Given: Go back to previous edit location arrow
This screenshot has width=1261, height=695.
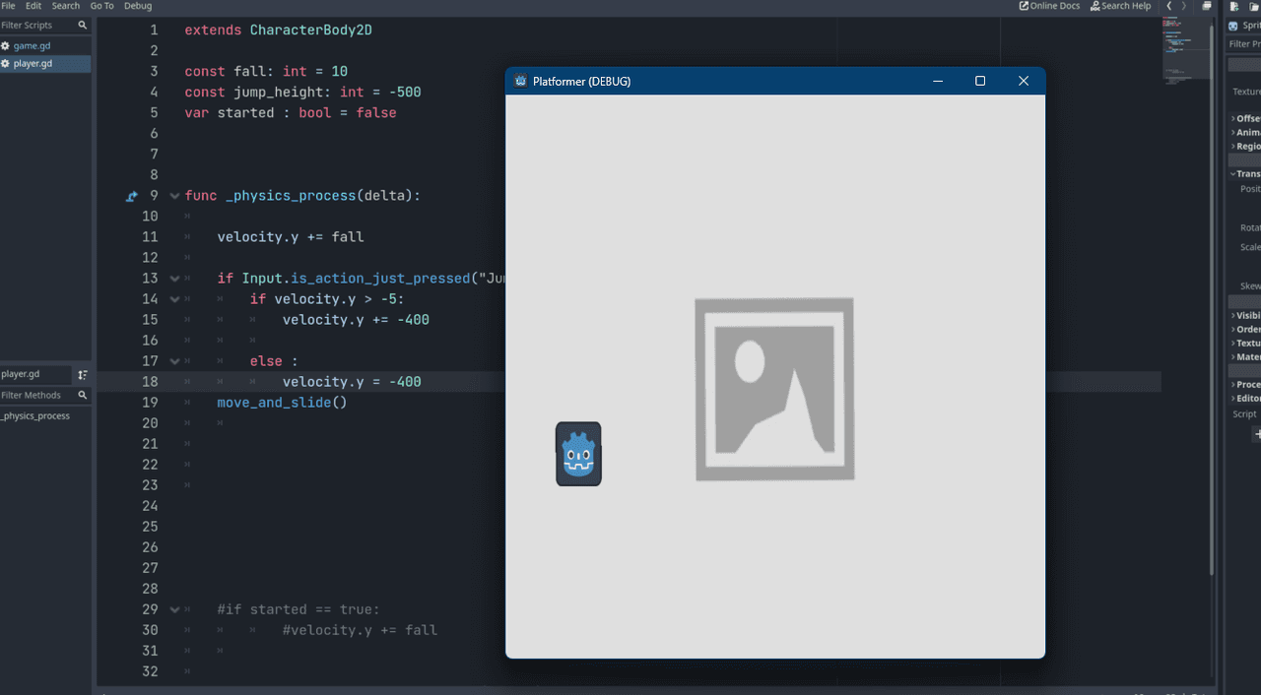Looking at the screenshot, I should (x=1168, y=6).
